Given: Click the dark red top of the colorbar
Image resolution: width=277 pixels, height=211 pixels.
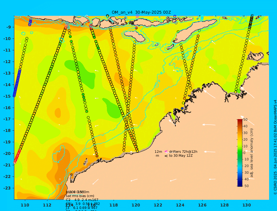Looking at the screenshot, I should (240, 121).
